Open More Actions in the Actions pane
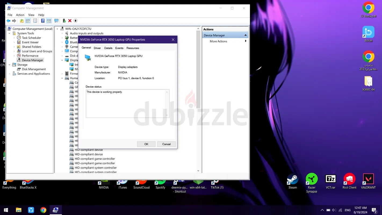Viewport: 382px width, 215px height. [x=218, y=41]
